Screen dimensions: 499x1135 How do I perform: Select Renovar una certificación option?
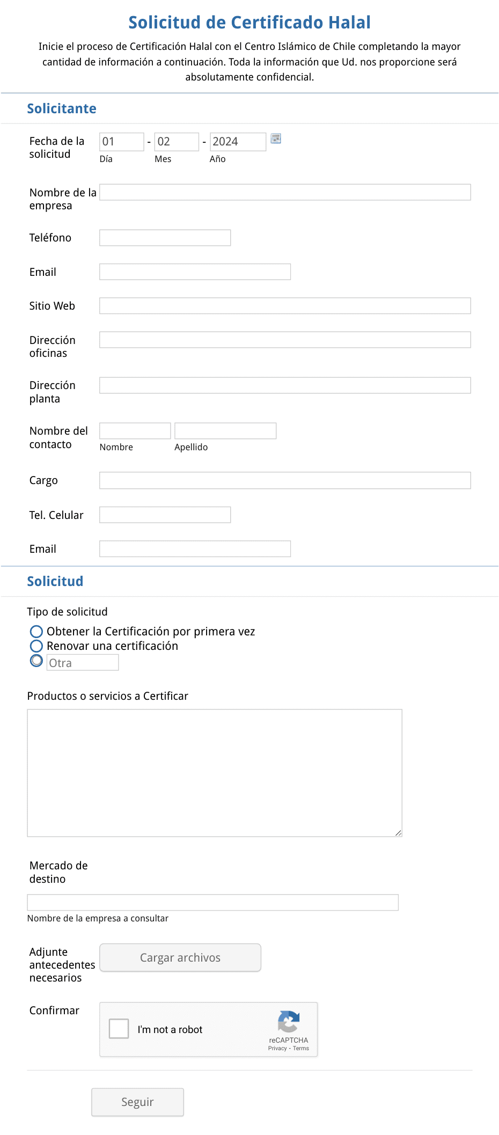point(36,646)
